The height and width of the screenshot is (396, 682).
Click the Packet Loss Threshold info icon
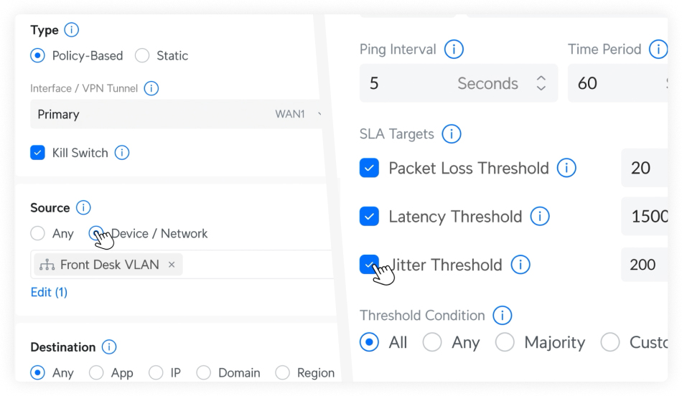566,169
